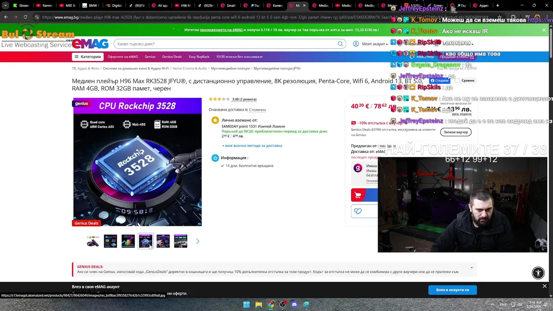Image resolution: width=553 pixels, height=311 pixels.
Task: Open Genius Deals menu item
Action: tap(172, 57)
